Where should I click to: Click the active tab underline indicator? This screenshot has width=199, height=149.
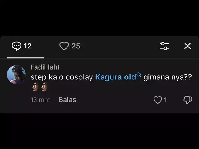click(26, 58)
